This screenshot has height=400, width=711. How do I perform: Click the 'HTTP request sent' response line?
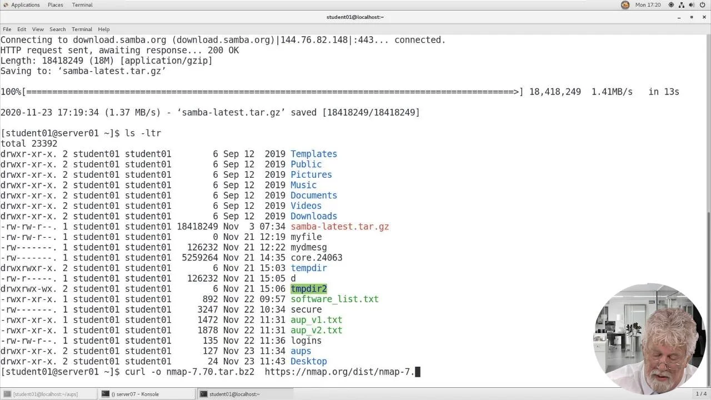coord(119,50)
